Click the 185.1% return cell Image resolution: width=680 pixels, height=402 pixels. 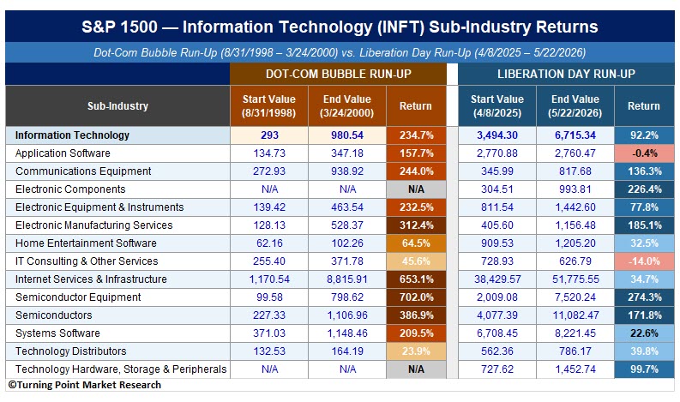tap(645, 225)
